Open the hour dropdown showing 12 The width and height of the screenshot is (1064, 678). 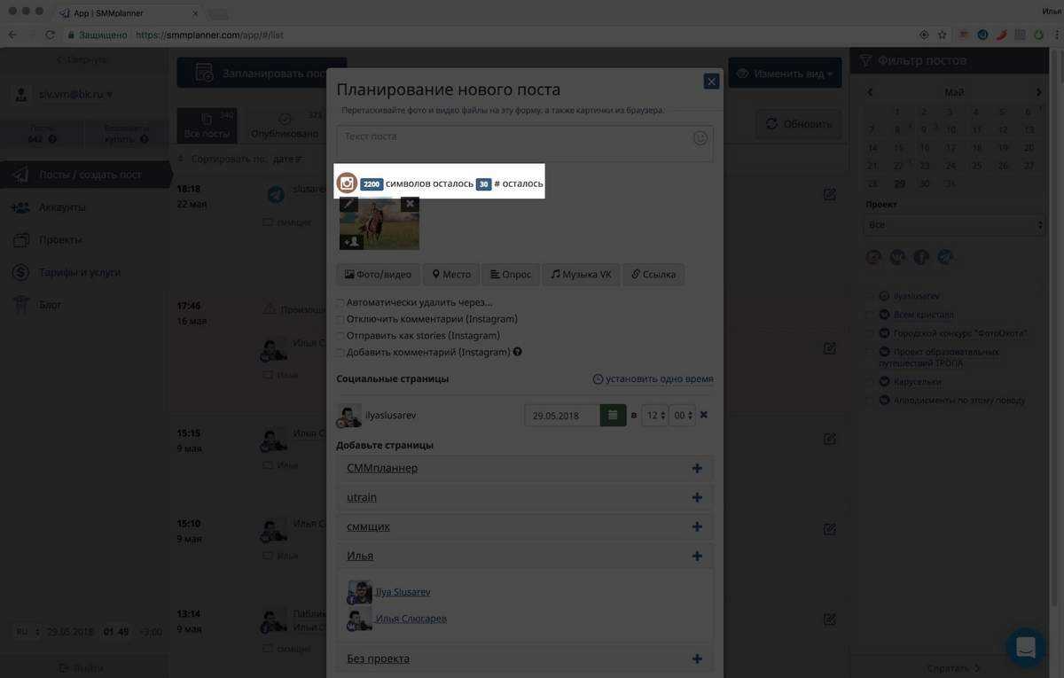point(654,415)
